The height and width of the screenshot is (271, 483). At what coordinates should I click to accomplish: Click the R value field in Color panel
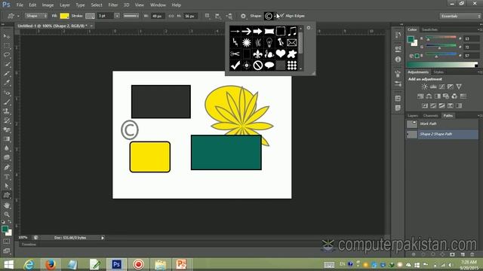click(x=471, y=38)
